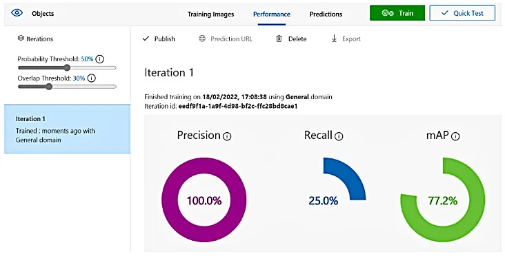Click the iteration id value text

pyautogui.click(x=238, y=106)
